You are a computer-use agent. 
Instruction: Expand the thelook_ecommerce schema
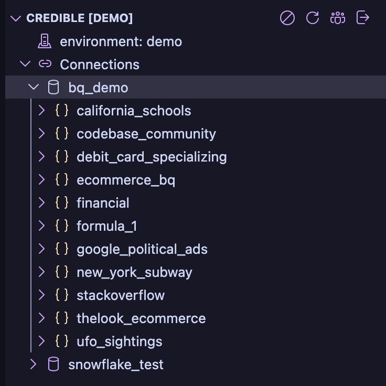point(41,318)
